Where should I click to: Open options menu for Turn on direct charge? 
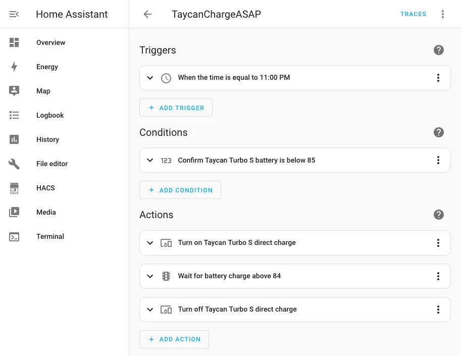[x=438, y=243]
